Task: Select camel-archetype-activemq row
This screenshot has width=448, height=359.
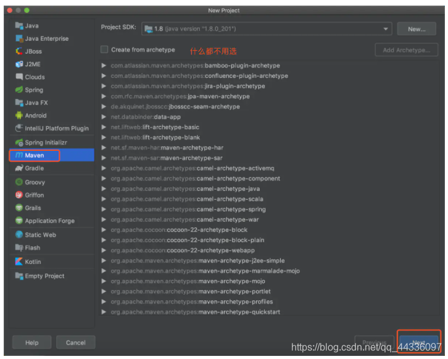Action: (x=270, y=168)
